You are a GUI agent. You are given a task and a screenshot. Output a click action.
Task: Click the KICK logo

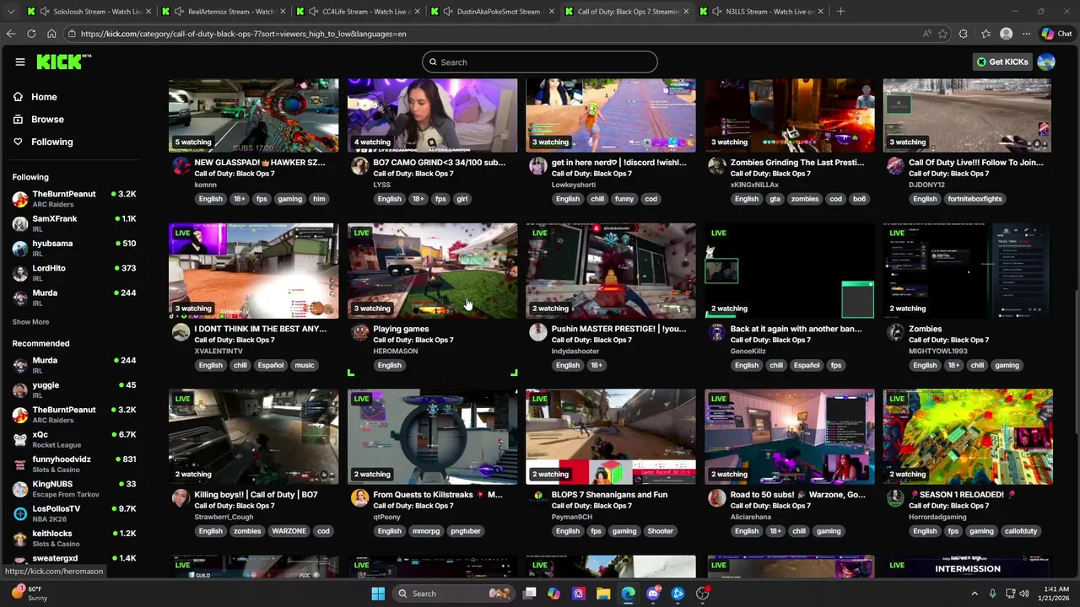point(63,62)
